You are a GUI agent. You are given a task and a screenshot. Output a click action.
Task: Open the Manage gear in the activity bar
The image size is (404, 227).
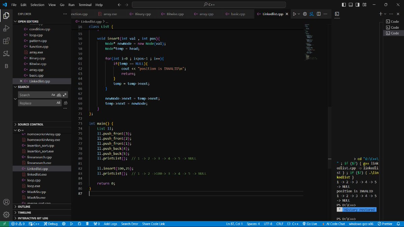pyautogui.click(x=6, y=215)
